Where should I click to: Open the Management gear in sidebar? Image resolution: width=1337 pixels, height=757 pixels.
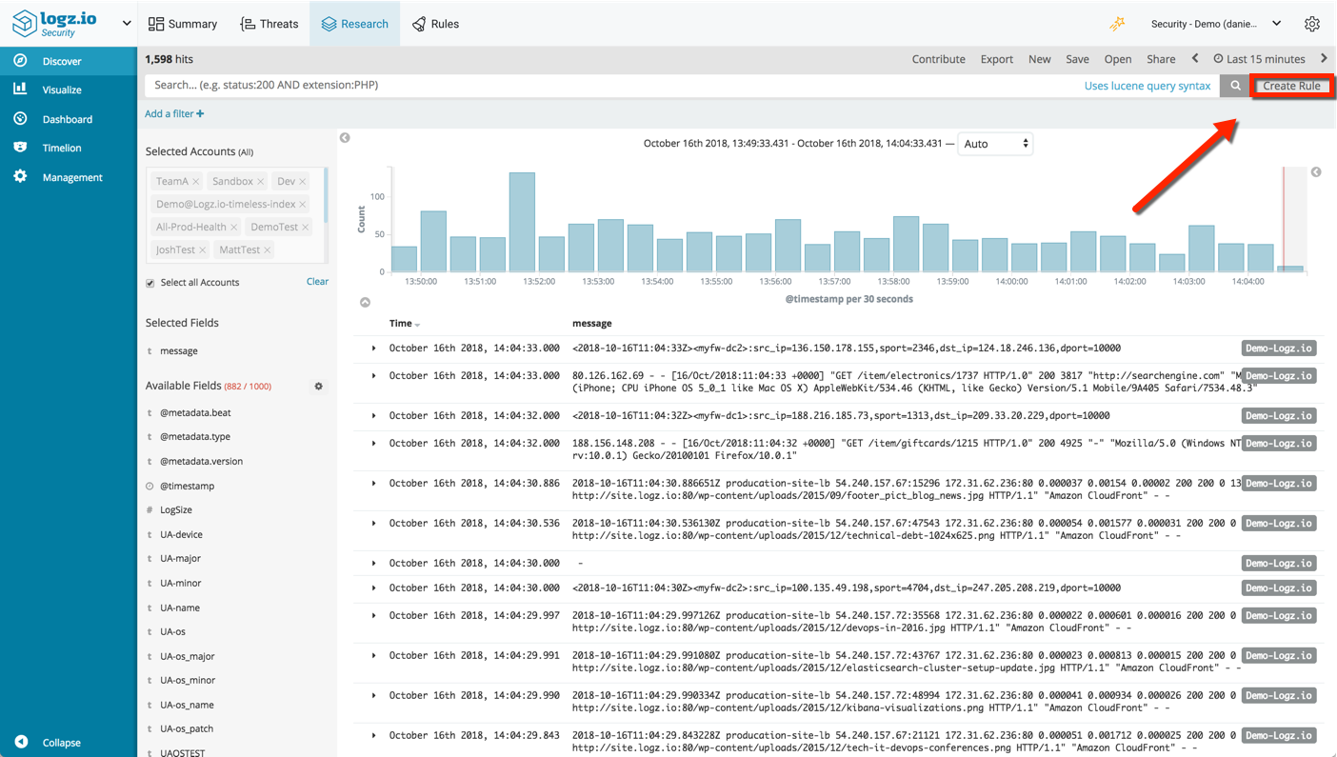pyautogui.click(x=20, y=177)
